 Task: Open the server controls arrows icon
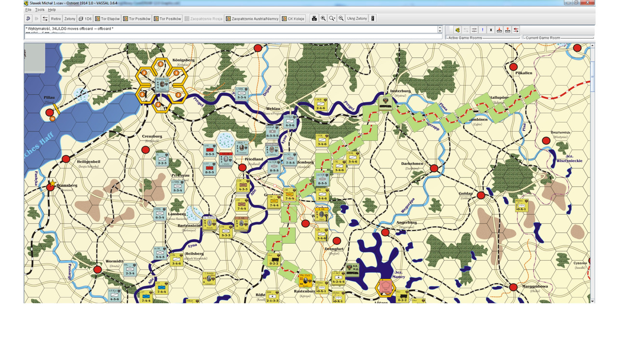[45, 19]
